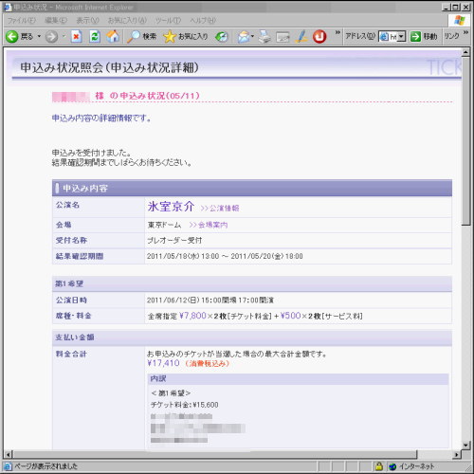Open the 編集(E) menu
474x474 pixels.
(x=56, y=21)
